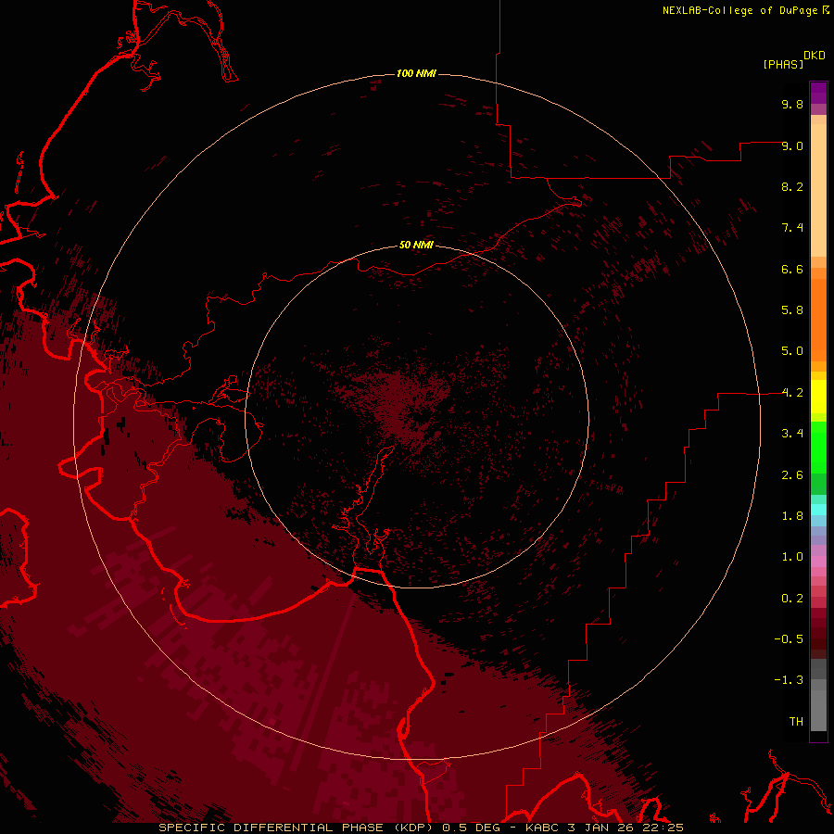834x834 pixels.
Task: Click the Specific Differential Phase caption text
Action: pos(421,828)
